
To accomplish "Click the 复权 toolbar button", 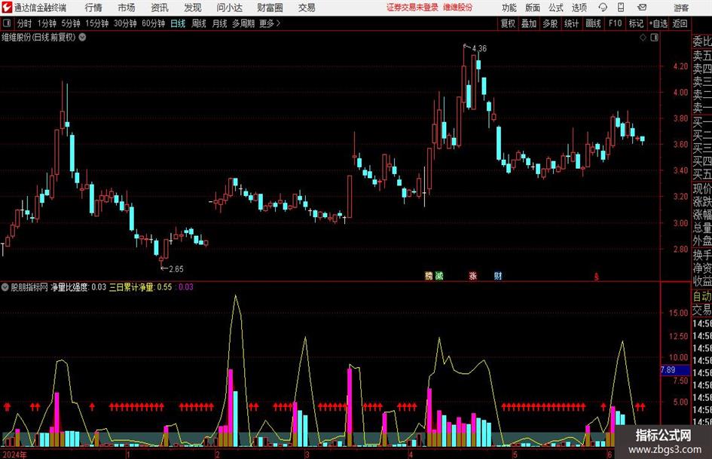I will (508, 23).
